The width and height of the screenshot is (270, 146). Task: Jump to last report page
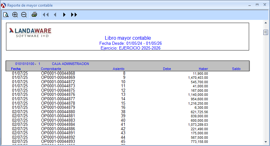click(x=74, y=15)
